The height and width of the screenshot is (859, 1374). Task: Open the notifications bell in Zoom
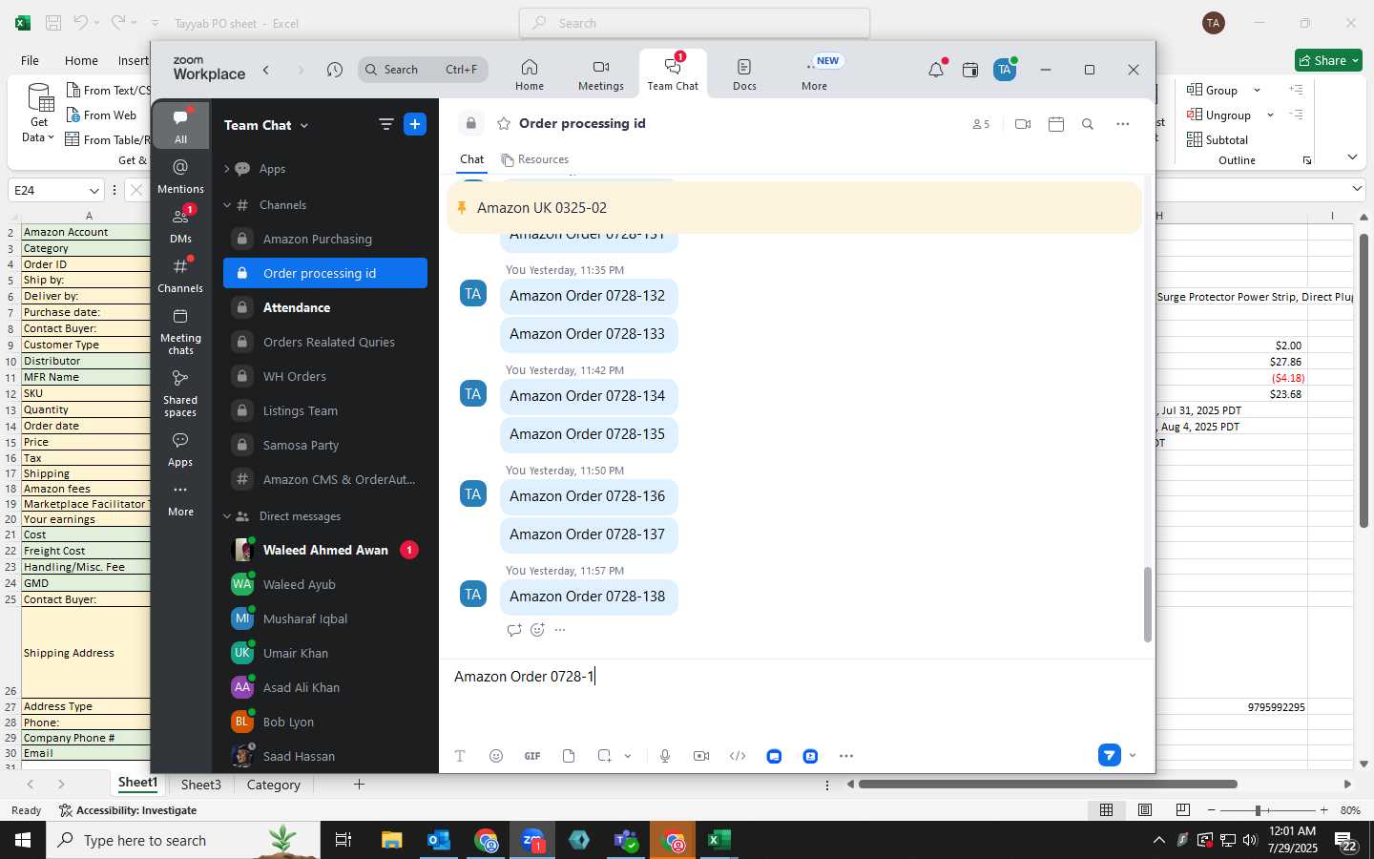936,70
